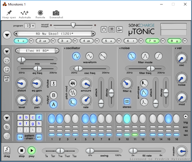Expand the main program menu arrow
This screenshot has height=162, width=192.
pos(7,34)
